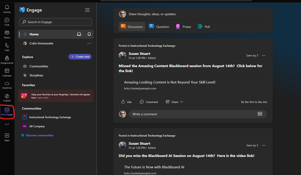The image size is (301, 175).
Task: Open GIF picker in comment box
Action: (260, 114)
